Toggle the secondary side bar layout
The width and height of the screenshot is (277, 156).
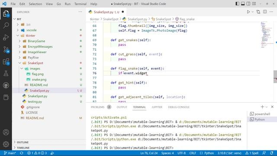[248, 4]
